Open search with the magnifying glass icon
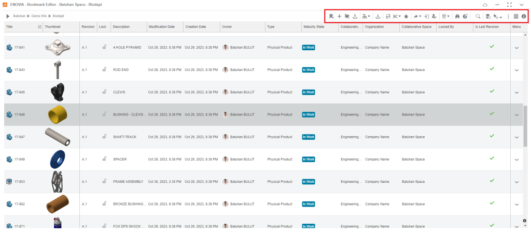Screen dimensions: 531x232 pos(478,16)
